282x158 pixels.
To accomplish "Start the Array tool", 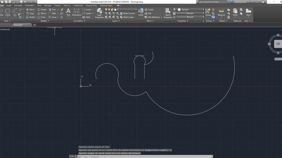I will click(52, 17).
